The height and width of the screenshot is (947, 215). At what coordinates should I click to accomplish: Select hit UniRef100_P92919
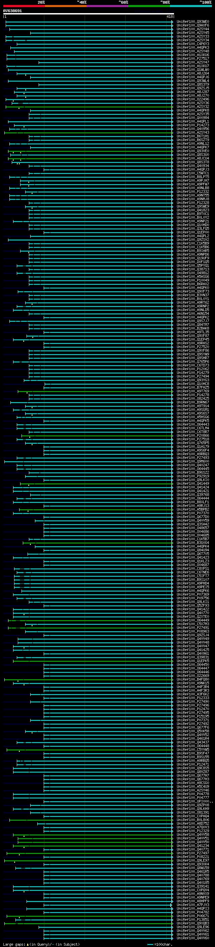pos(193,476)
